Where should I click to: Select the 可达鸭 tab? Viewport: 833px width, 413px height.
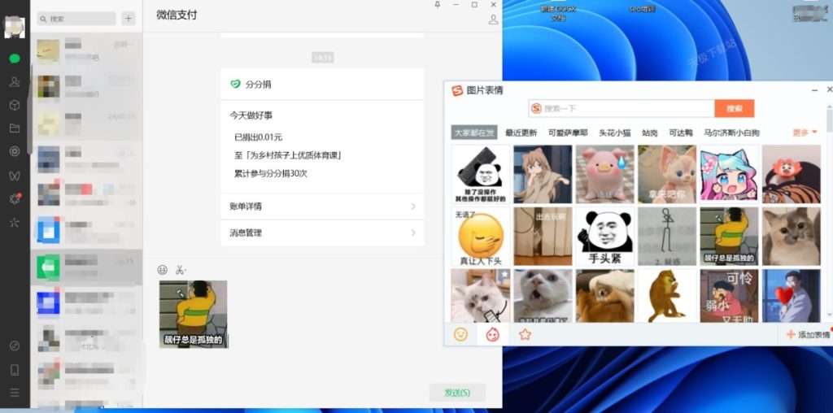pos(681,133)
